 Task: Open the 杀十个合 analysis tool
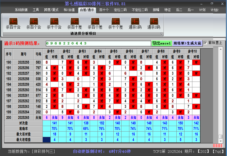(x=54, y=23)
